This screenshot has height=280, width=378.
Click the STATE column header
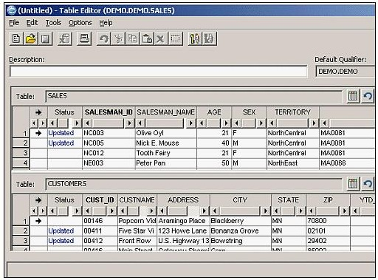pyautogui.click(x=289, y=200)
